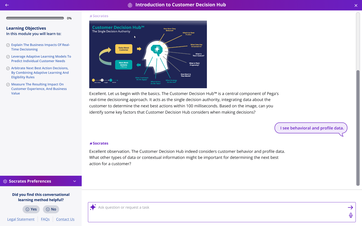Screen dimensions: 362x226
Task: Open the Contact Us link
Action: pyautogui.click(x=65, y=219)
